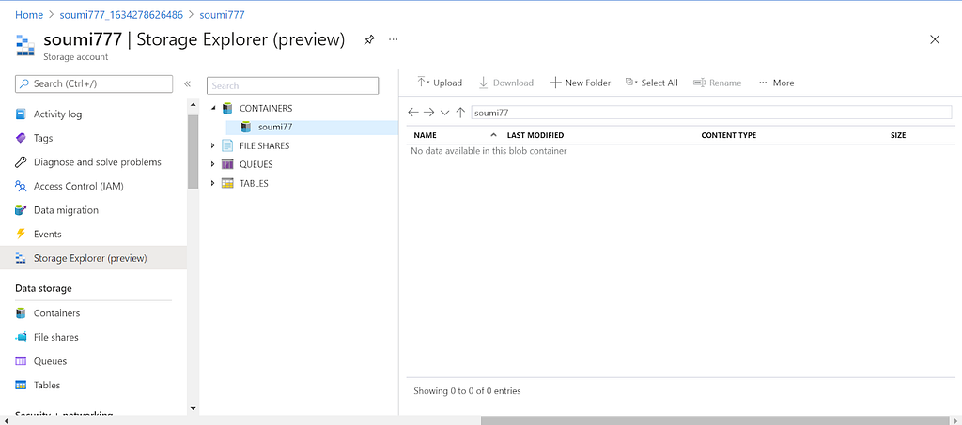Click the soumi77 path address field
Image resolution: width=962 pixels, height=425 pixels.
tap(711, 113)
